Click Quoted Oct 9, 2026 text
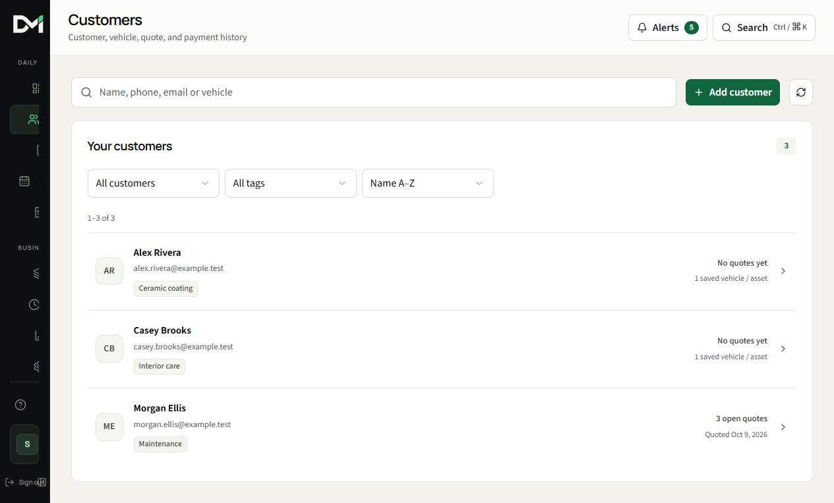The width and height of the screenshot is (834, 503). pyautogui.click(x=736, y=435)
